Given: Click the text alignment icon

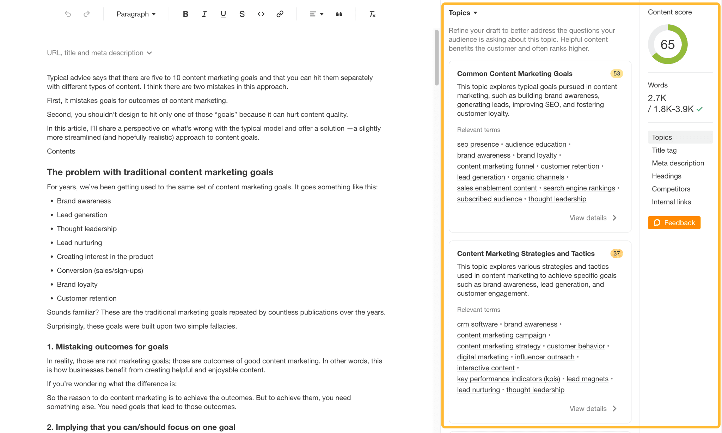Looking at the screenshot, I should pyautogui.click(x=315, y=14).
